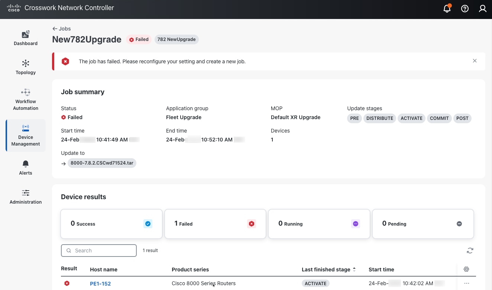
Task: Select the Pending results filter card
Action: tap(423, 223)
